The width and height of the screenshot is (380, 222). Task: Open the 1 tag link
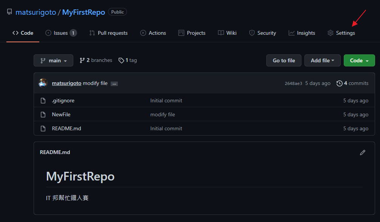pyautogui.click(x=127, y=60)
